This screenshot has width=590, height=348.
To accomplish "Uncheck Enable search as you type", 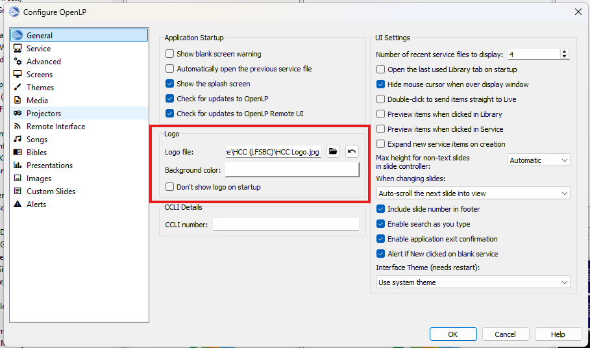I will tap(381, 224).
